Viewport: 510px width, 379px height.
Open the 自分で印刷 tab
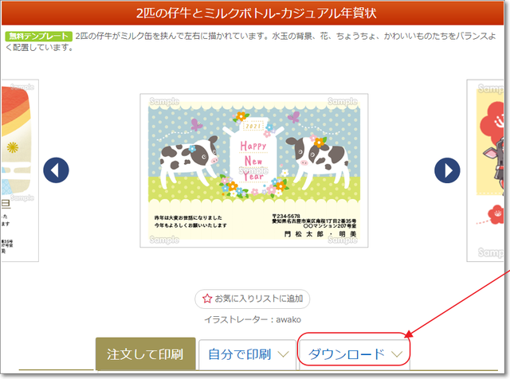point(248,354)
